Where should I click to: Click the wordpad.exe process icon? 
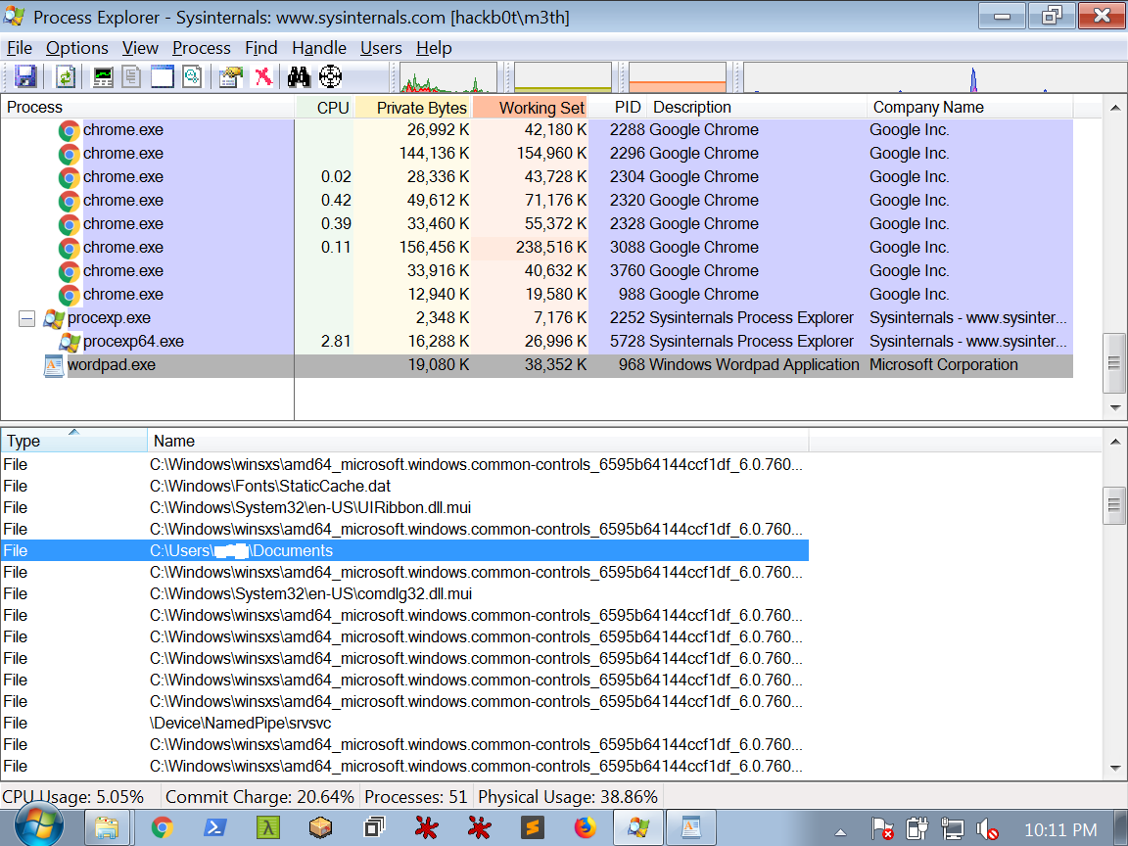[54, 365]
